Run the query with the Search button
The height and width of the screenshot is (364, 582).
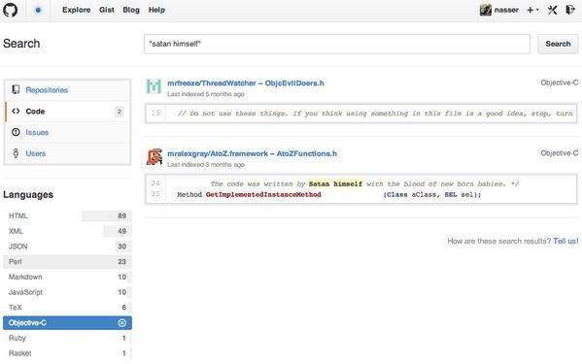558,44
